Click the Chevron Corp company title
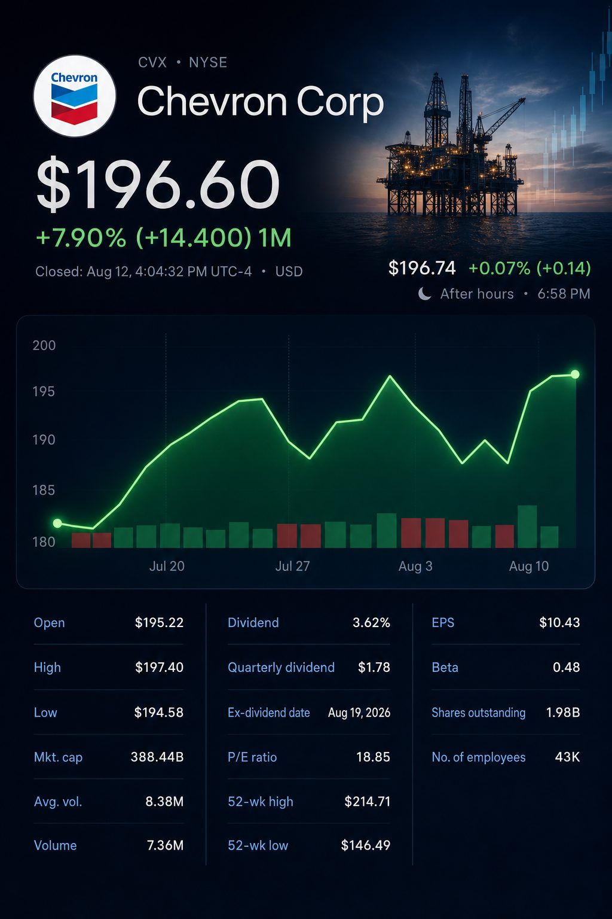 pos(261,101)
